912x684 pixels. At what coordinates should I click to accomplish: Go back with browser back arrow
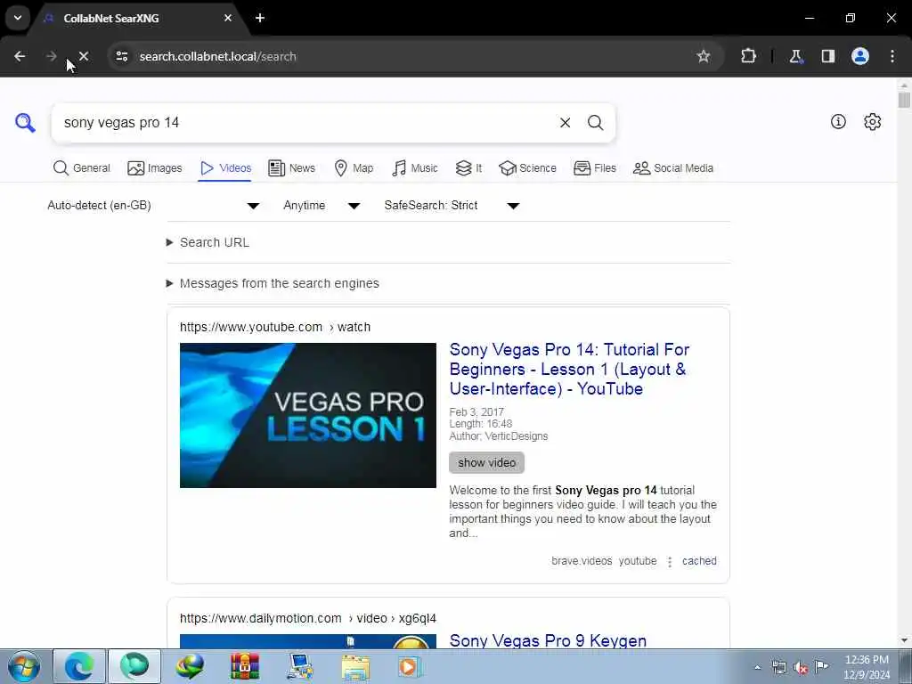tap(20, 56)
